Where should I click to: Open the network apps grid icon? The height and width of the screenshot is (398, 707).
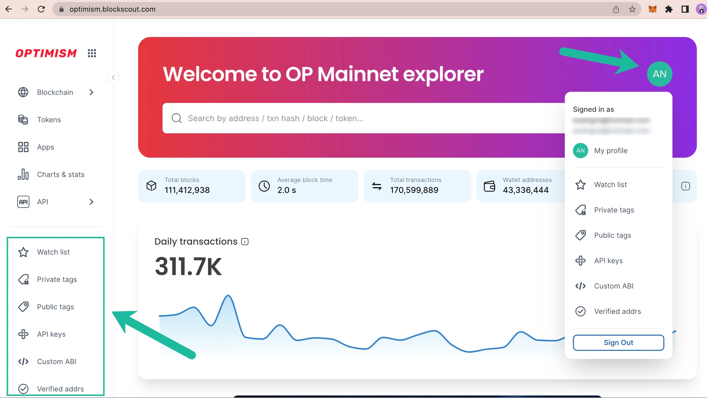click(x=92, y=53)
